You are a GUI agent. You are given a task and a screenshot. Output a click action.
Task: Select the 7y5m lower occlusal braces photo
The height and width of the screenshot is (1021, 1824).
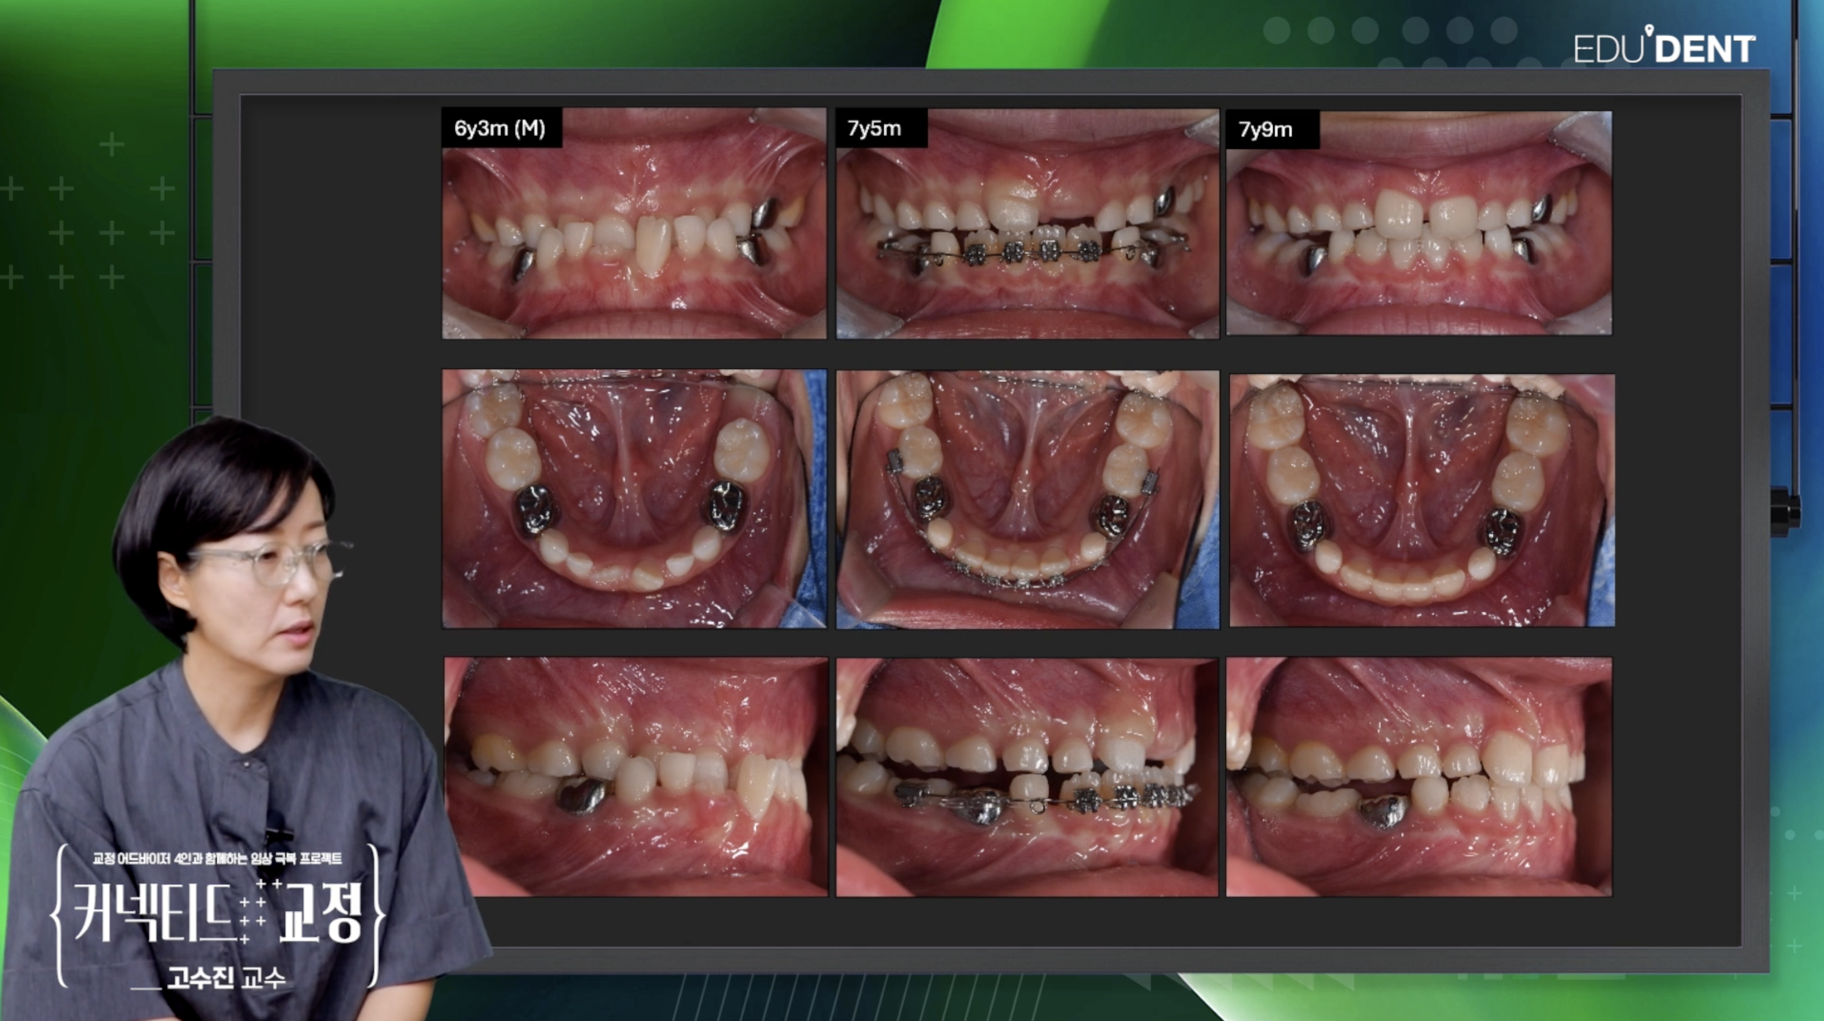coord(1028,499)
